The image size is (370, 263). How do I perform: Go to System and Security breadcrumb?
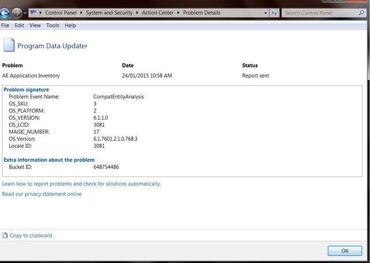[109, 13]
